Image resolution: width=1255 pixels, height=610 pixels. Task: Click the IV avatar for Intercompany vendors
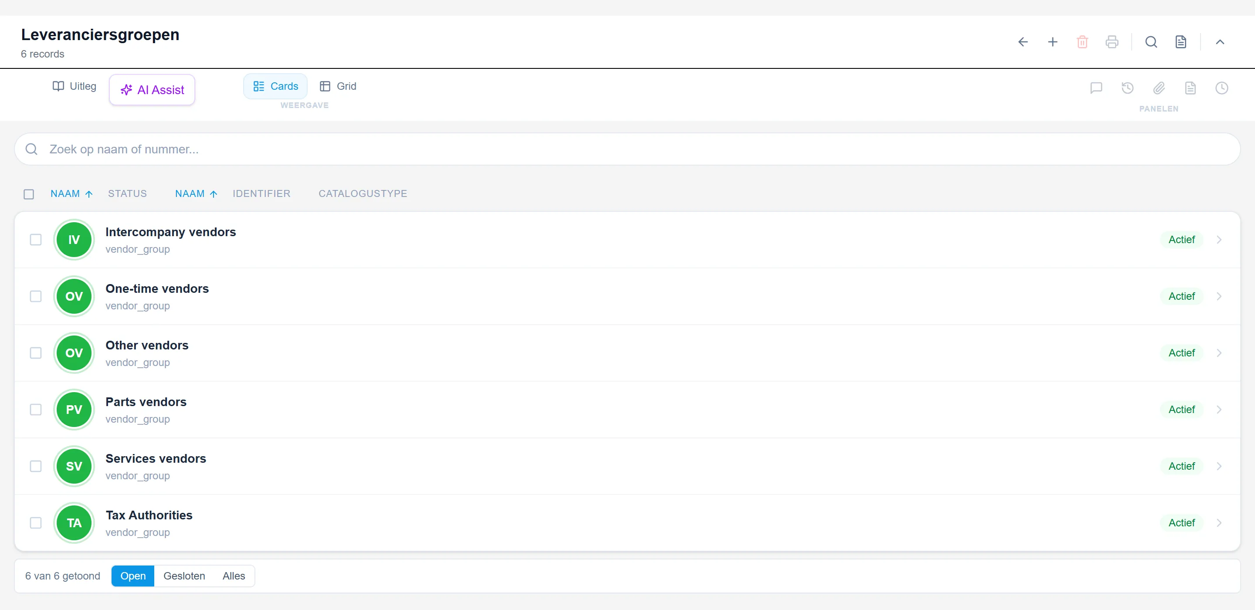74,240
